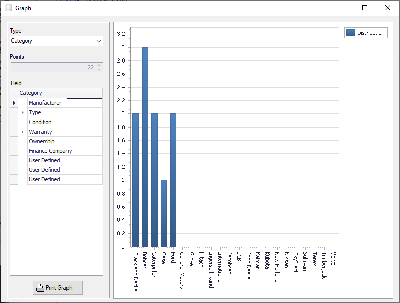Click the printer icon on Print Graph
The image size is (400, 303).
pyautogui.click(x=40, y=288)
